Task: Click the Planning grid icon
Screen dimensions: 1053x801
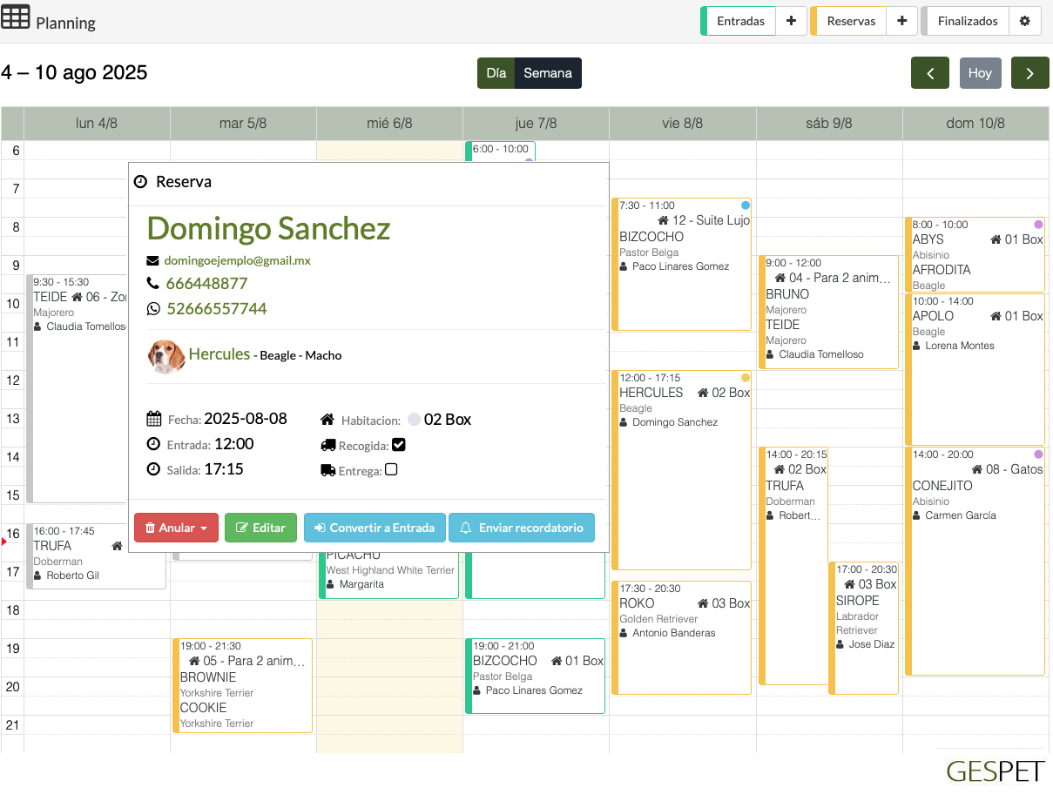Action: (16, 17)
